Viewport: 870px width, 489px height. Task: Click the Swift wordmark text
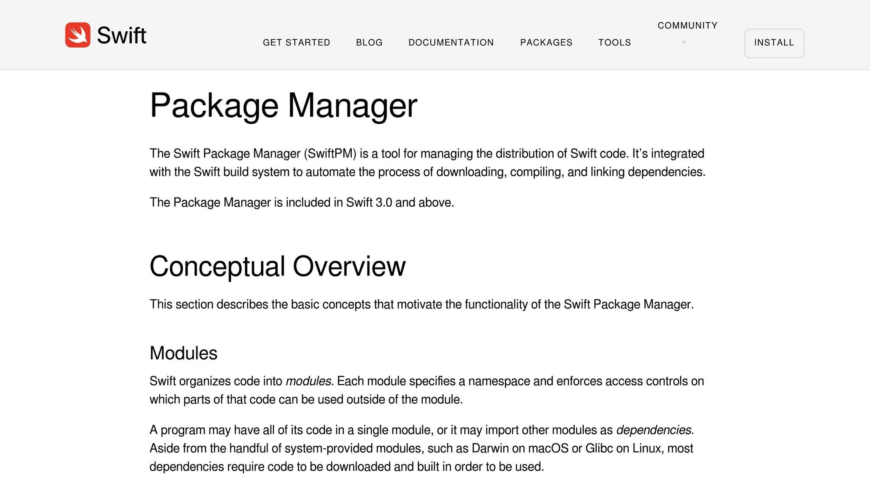121,35
